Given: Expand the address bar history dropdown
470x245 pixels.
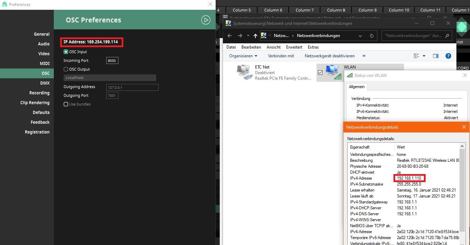Looking at the screenshot, I should 360,36.
